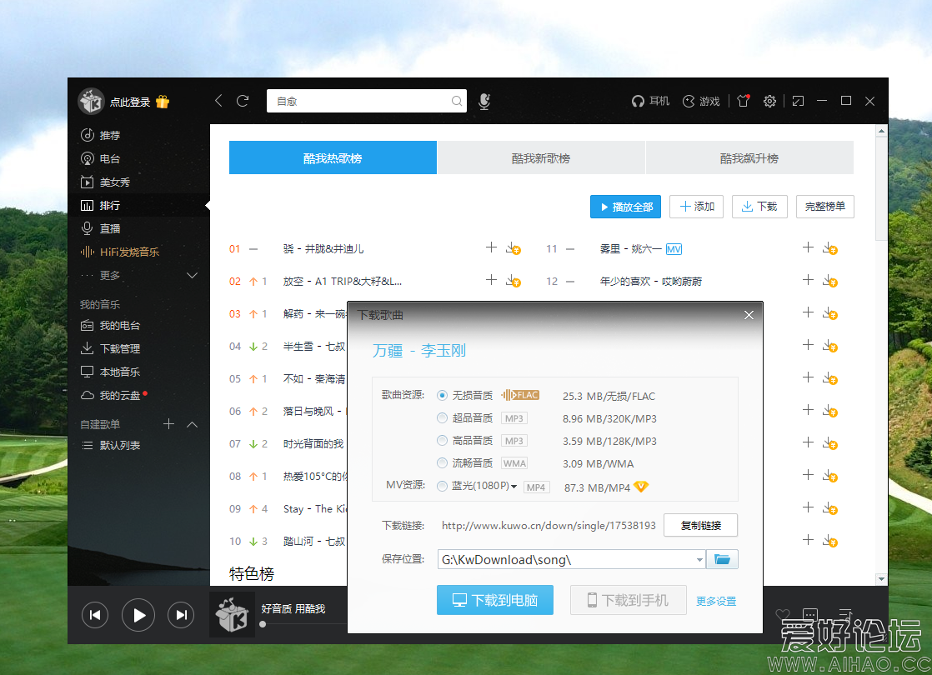Viewport: 932px width, 675px height.
Task: Click the 复制链接 copy link button
Action: click(x=700, y=525)
